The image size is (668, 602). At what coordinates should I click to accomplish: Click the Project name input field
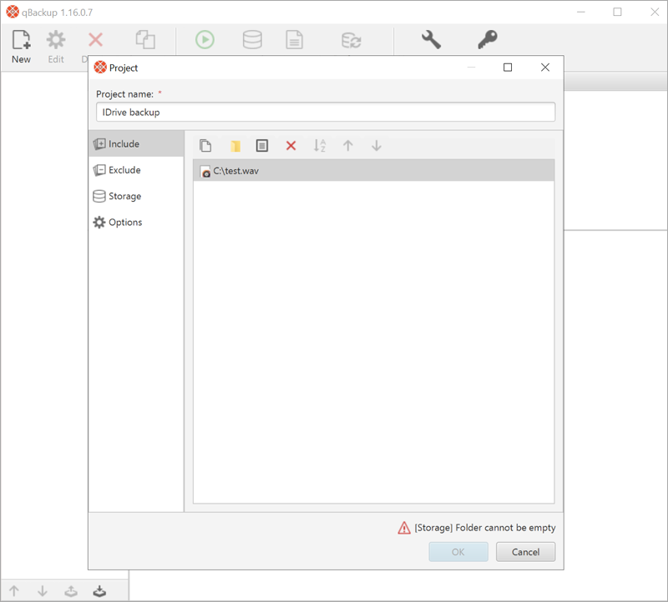(326, 112)
